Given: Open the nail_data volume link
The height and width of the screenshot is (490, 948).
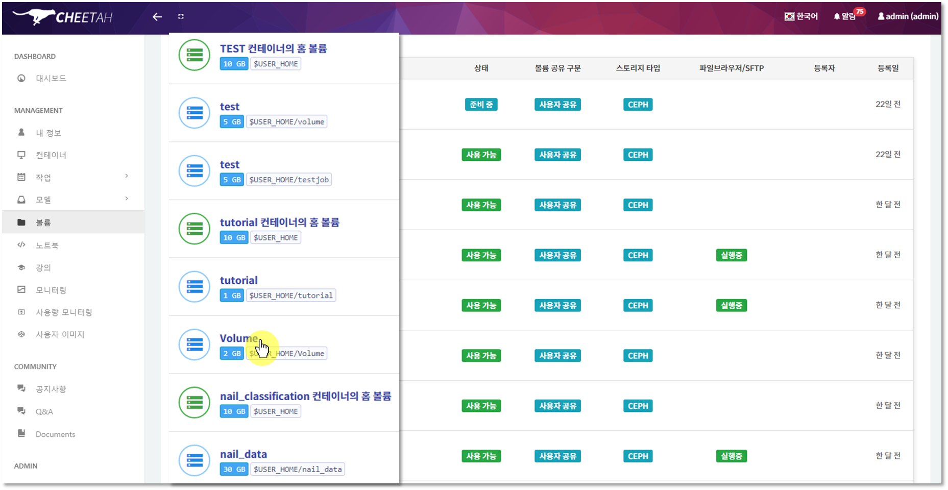Looking at the screenshot, I should point(244,454).
